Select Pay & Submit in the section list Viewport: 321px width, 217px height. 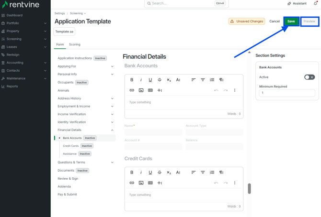tap(68, 195)
